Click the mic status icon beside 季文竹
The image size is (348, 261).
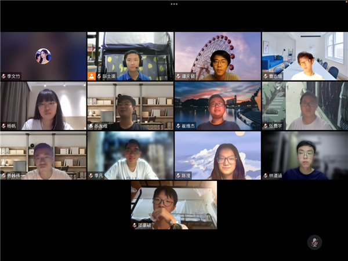coord(4,76)
